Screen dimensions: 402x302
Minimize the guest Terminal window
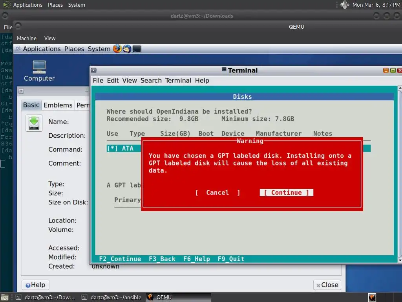click(386, 70)
